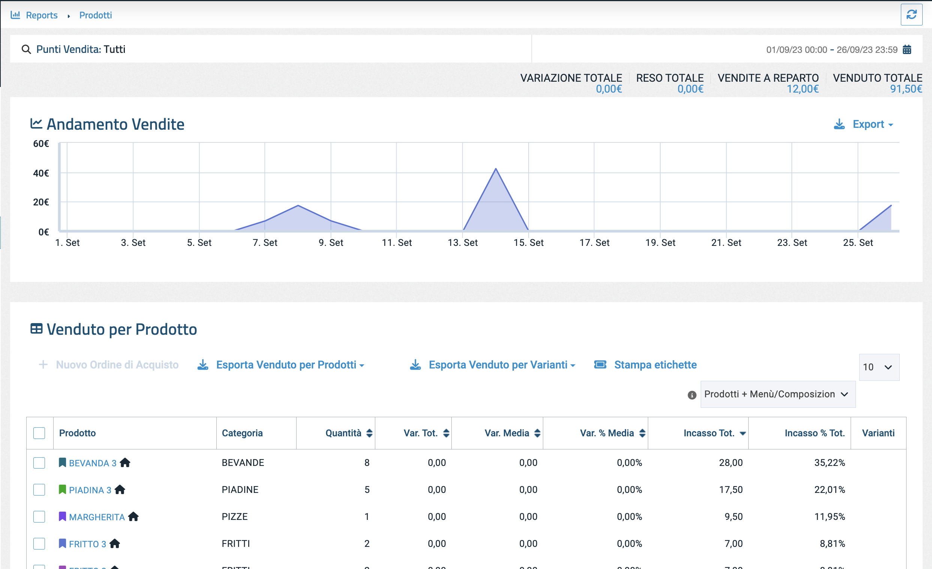Click the refresh icon button

(x=911, y=15)
